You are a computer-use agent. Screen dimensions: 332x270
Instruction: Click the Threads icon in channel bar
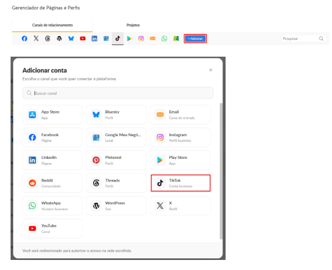coord(48,39)
